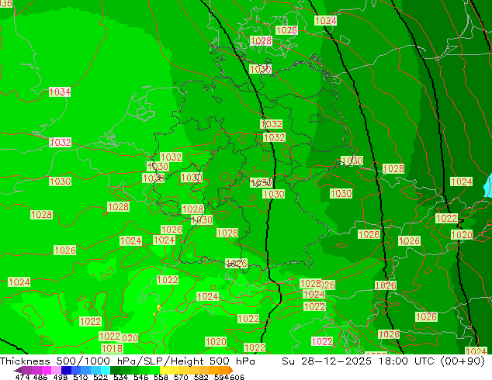Image resolution: width=492 pixels, height=380 pixels.
Task: Click the cyan legend swatch before 534
Action: pos(106,370)
